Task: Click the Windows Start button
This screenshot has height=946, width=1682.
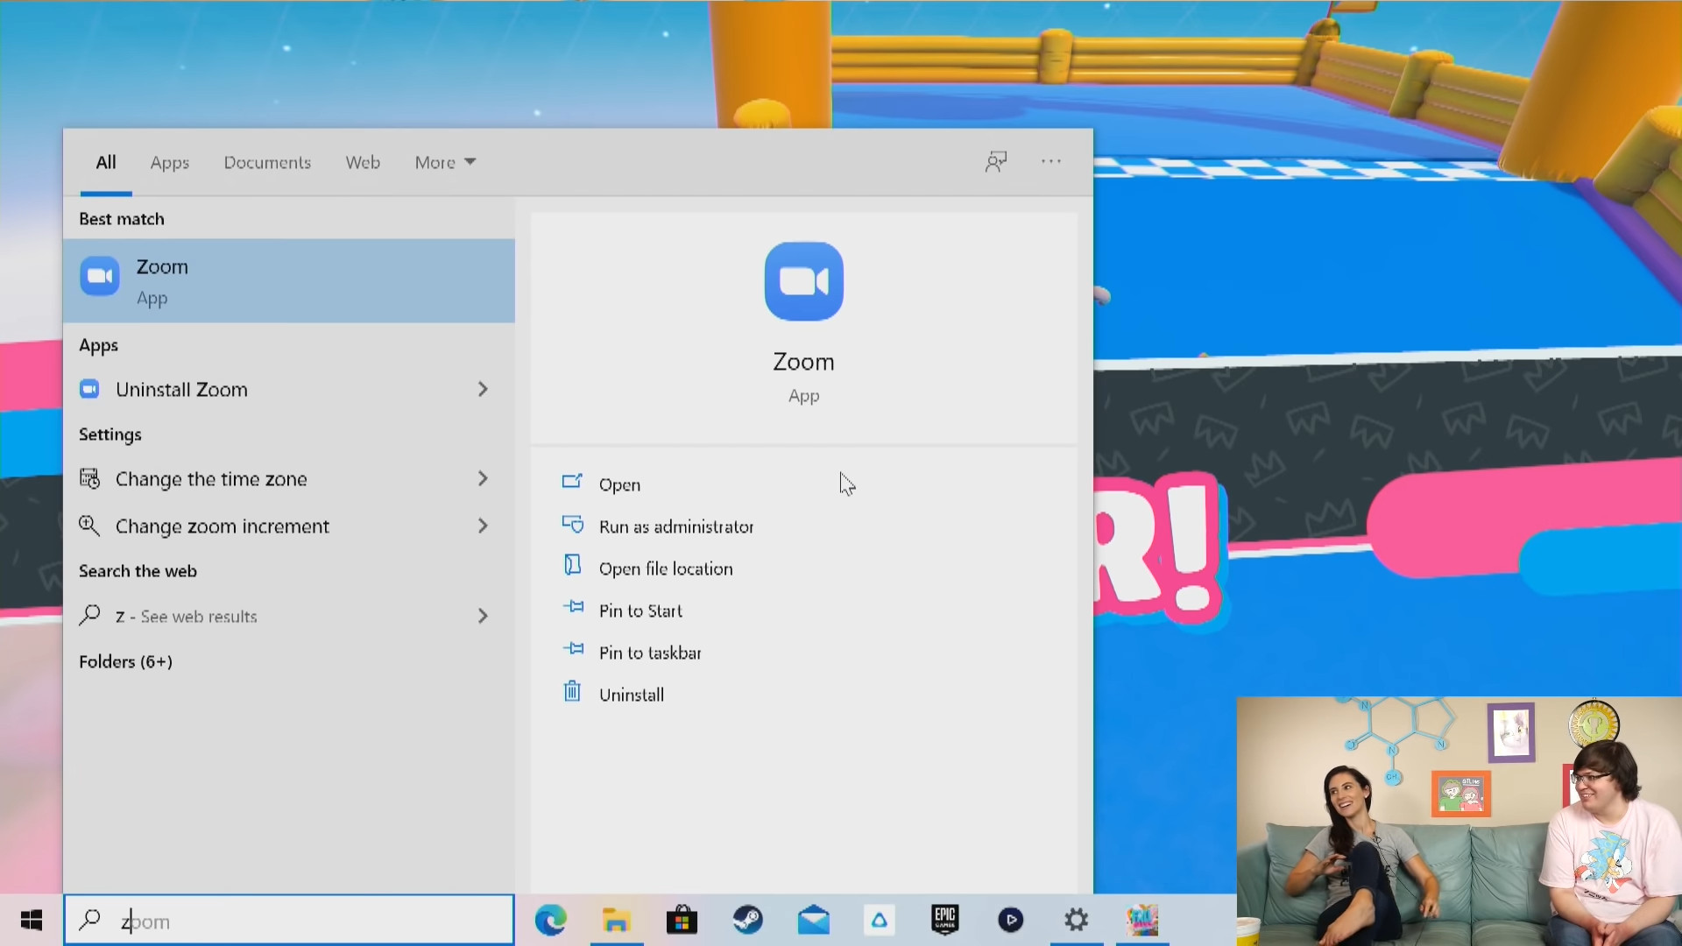Action: point(32,920)
